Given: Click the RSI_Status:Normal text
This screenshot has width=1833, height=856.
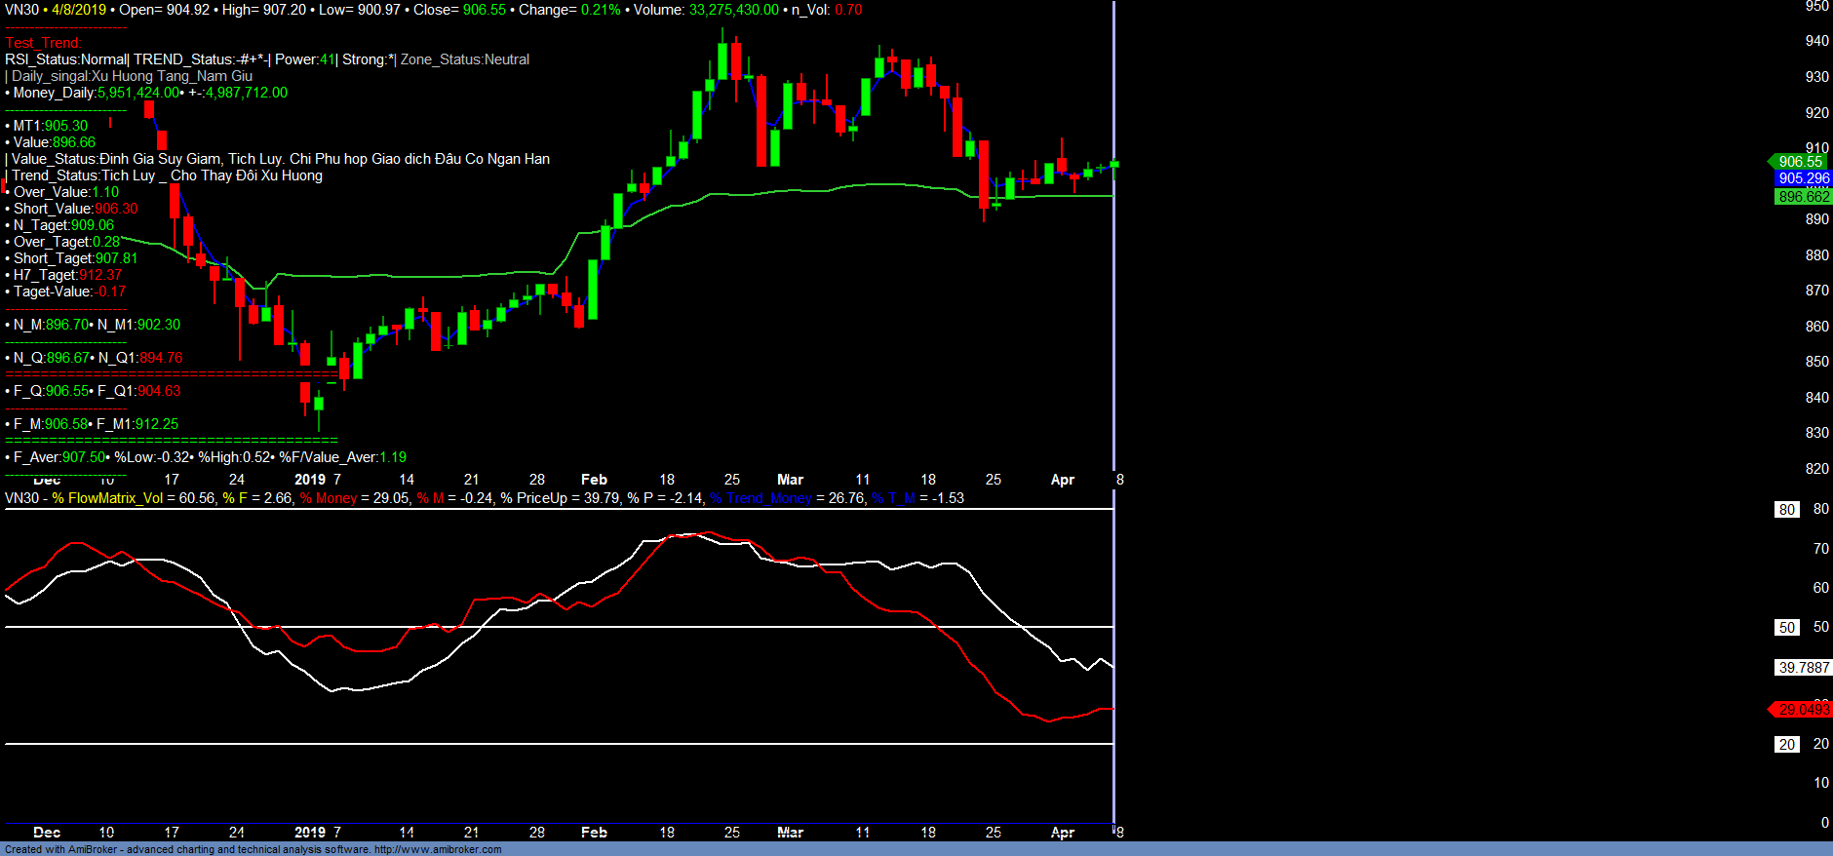Looking at the screenshot, I should [x=66, y=59].
